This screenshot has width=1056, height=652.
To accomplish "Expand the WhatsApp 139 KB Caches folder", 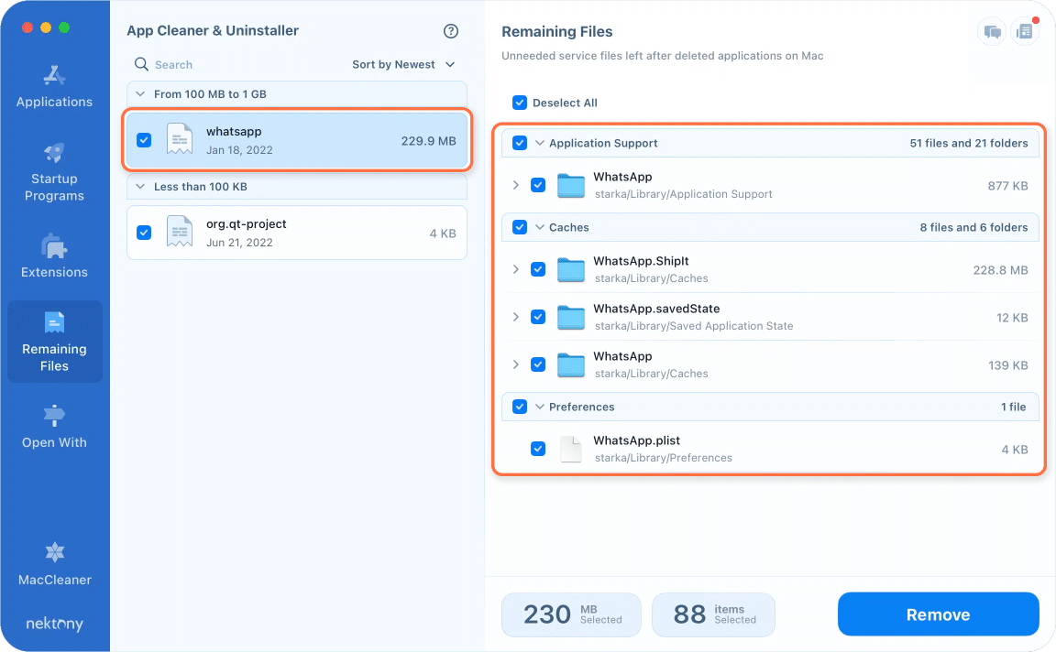I will (516, 364).
